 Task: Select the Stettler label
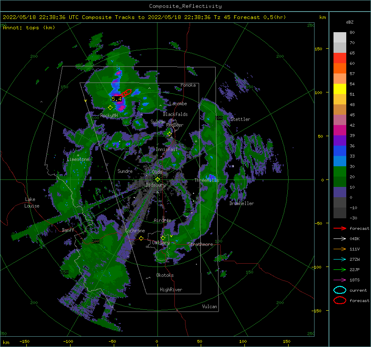pos(240,119)
